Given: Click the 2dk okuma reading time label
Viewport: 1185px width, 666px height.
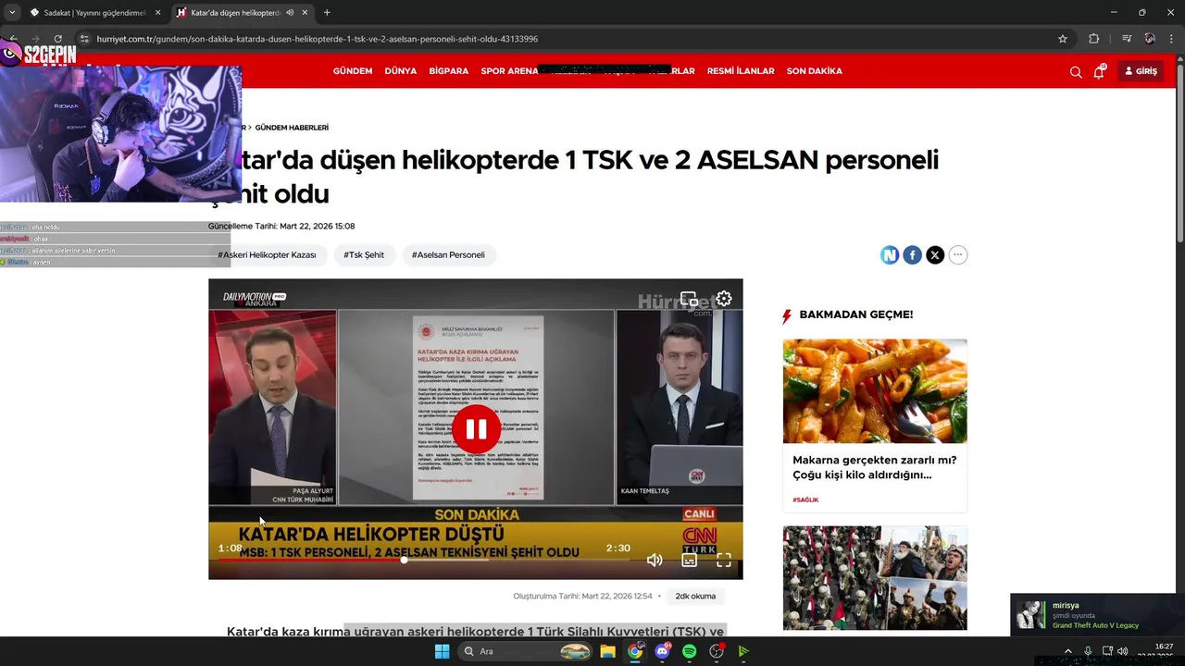Looking at the screenshot, I should (x=695, y=596).
